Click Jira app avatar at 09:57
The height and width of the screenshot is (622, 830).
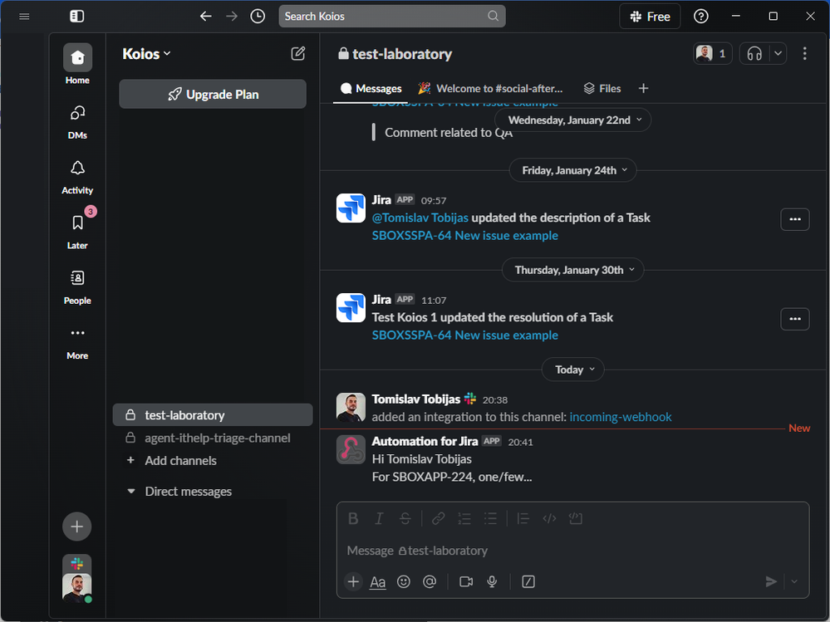coord(351,208)
